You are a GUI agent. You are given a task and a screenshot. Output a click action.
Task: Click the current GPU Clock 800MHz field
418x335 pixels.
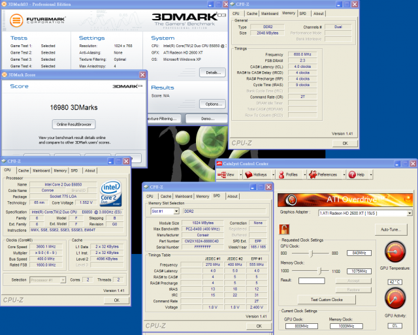coord(302,327)
